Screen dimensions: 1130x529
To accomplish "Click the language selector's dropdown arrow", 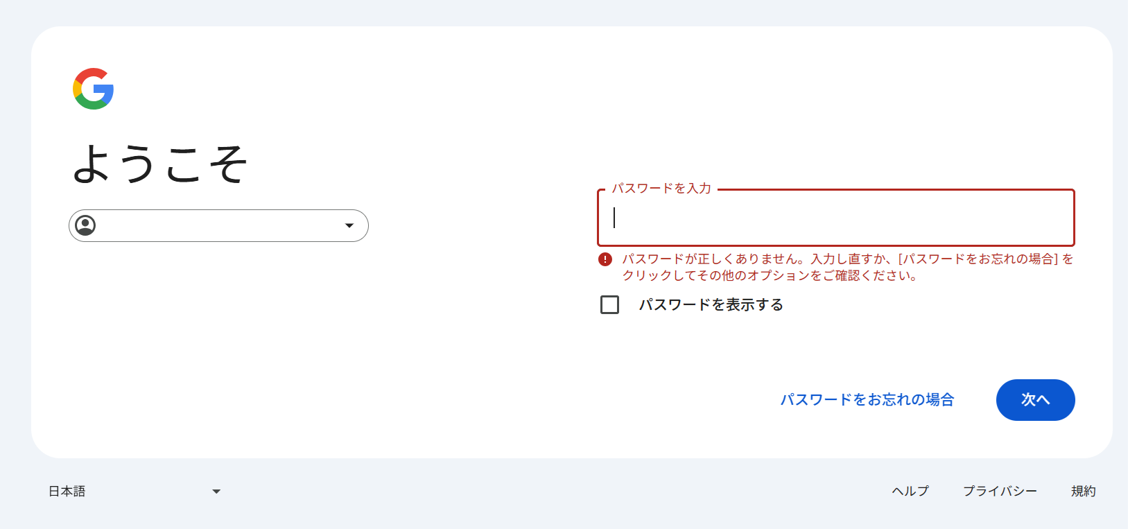I will tap(216, 492).
